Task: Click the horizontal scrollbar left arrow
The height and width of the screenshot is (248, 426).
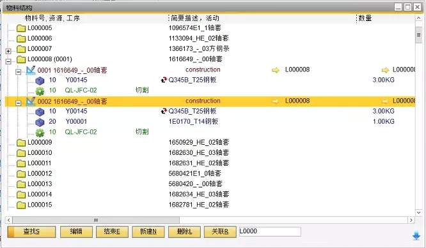Action: click(x=9, y=220)
